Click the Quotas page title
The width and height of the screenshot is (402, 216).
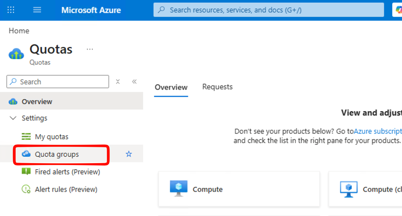pos(51,49)
